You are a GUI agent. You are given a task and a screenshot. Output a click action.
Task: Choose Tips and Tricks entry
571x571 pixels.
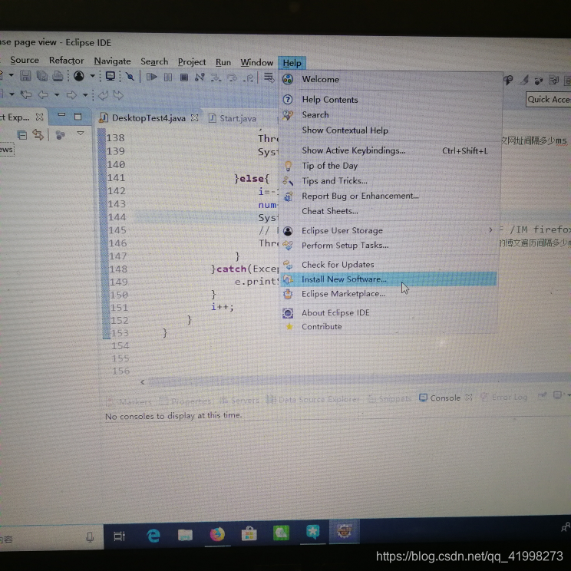(x=390, y=180)
